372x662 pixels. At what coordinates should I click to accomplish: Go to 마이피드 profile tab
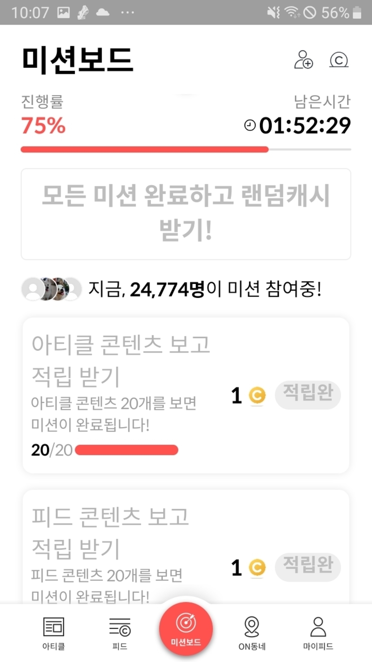tap(318, 633)
